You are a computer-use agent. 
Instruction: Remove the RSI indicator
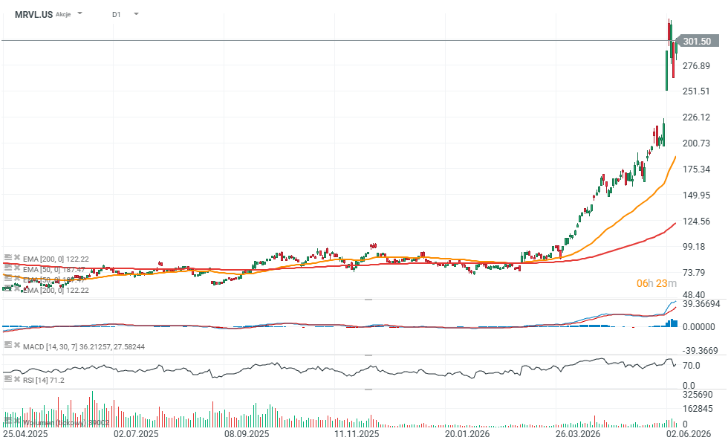[17, 378]
